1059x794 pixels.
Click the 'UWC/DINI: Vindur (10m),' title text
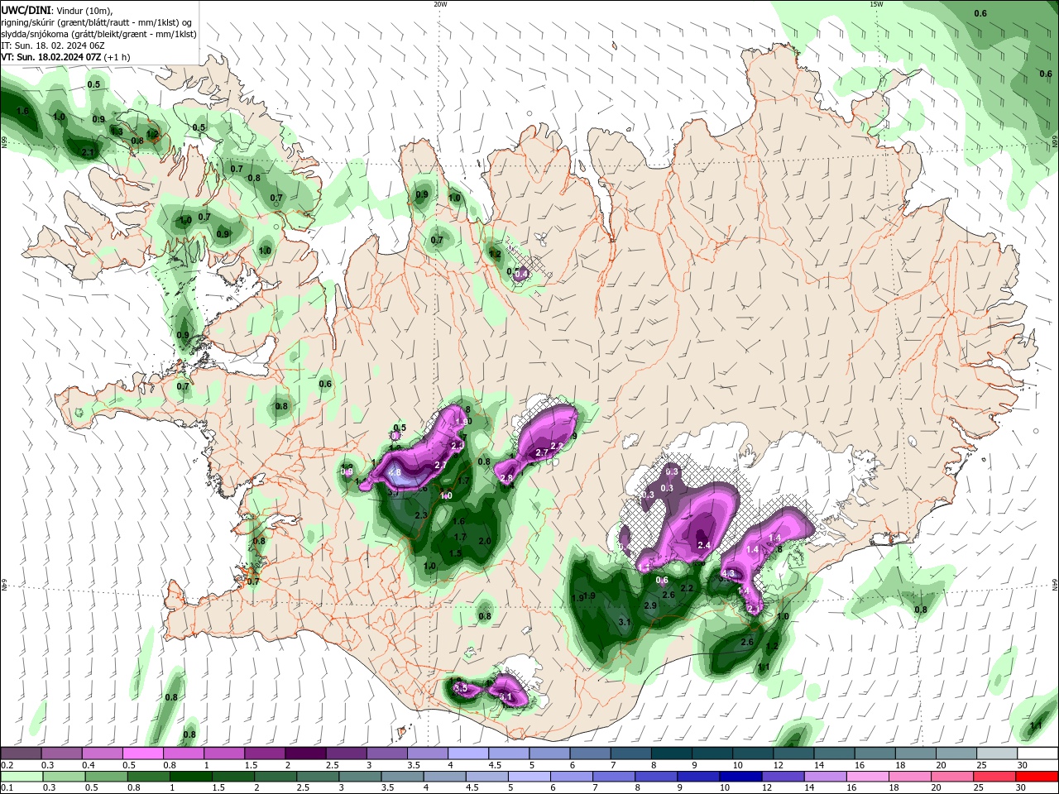point(57,10)
